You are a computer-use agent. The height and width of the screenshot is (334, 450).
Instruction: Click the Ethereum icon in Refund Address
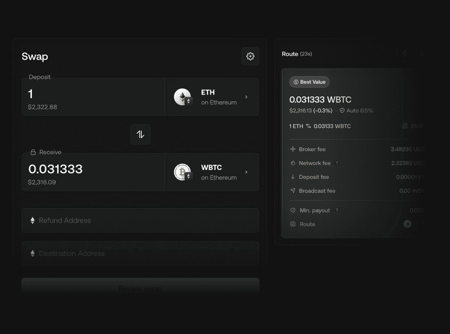click(33, 220)
